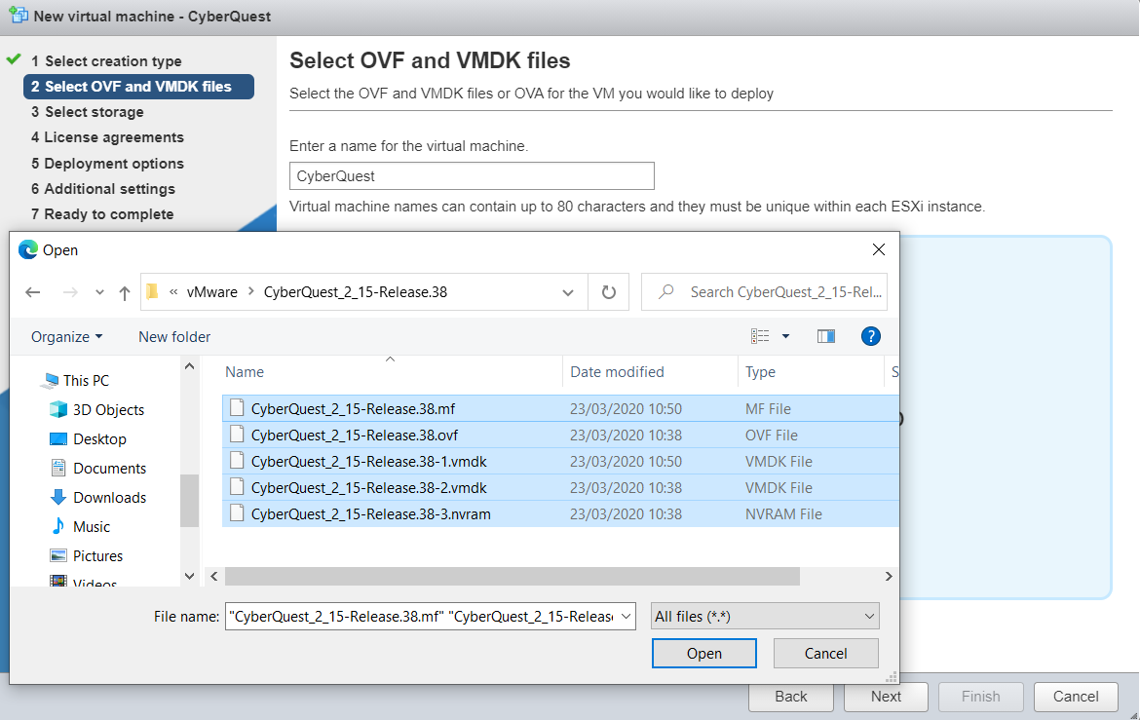
Task: Open the All files (*.*) file type dropdown
Action: coord(765,616)
